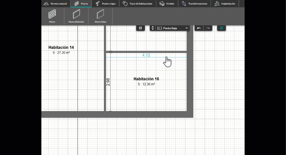The image size is (286, 155).
Task: Open Tipos de habitaciones tab
Action: [138, 4]
